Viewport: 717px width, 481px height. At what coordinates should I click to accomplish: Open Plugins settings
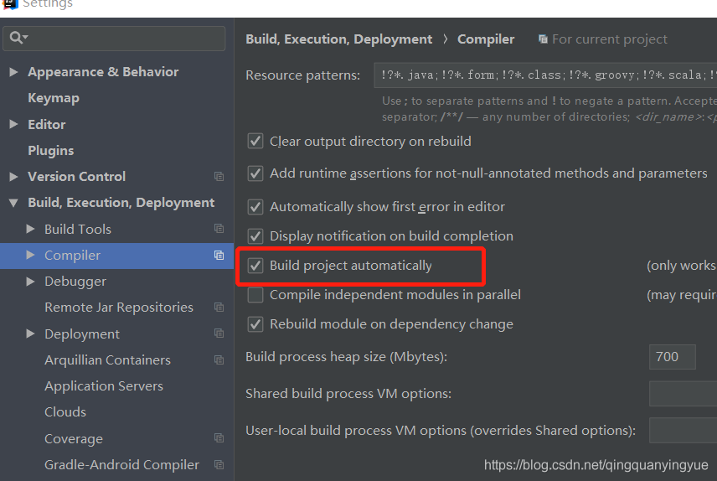point(51,151)
